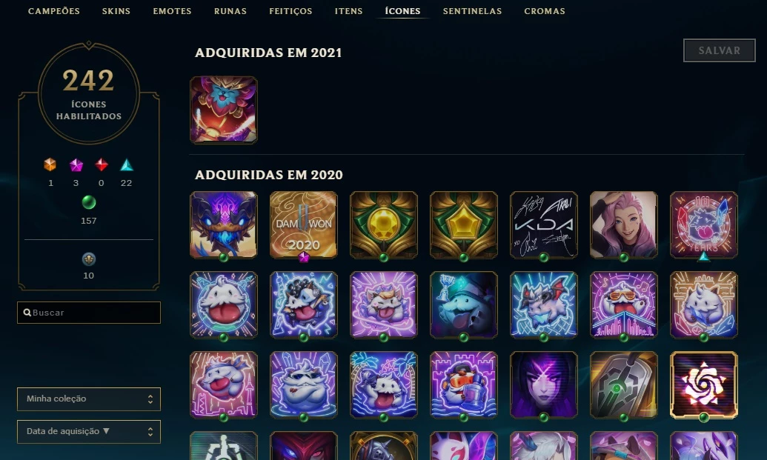Go to the Cromas tab

point(545,11)
